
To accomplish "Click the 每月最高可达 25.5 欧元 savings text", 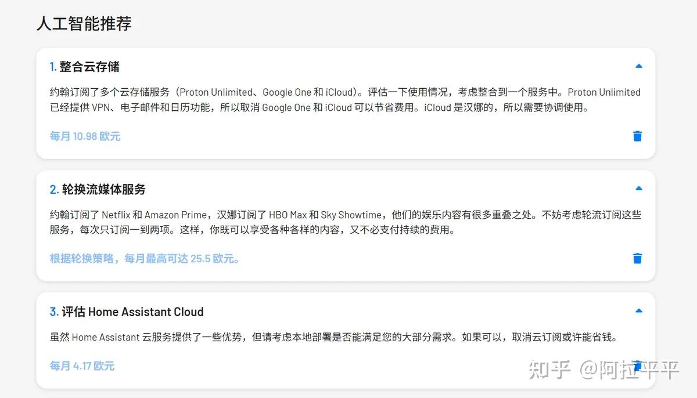I will coord(145,259).
